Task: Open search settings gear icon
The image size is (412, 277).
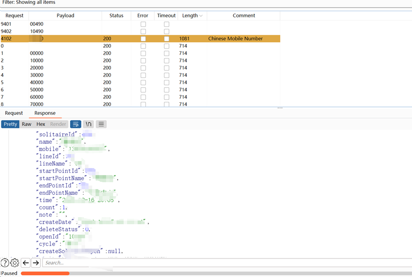Action: (15, 263)
